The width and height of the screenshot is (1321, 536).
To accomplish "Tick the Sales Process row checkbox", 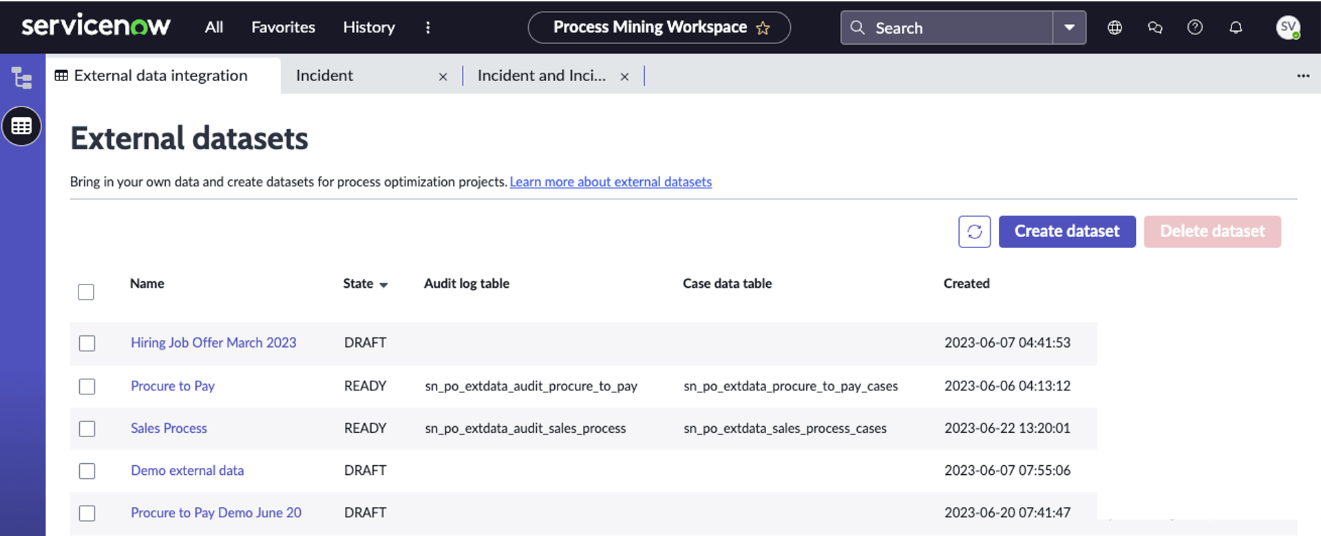I will click(87, 429).
